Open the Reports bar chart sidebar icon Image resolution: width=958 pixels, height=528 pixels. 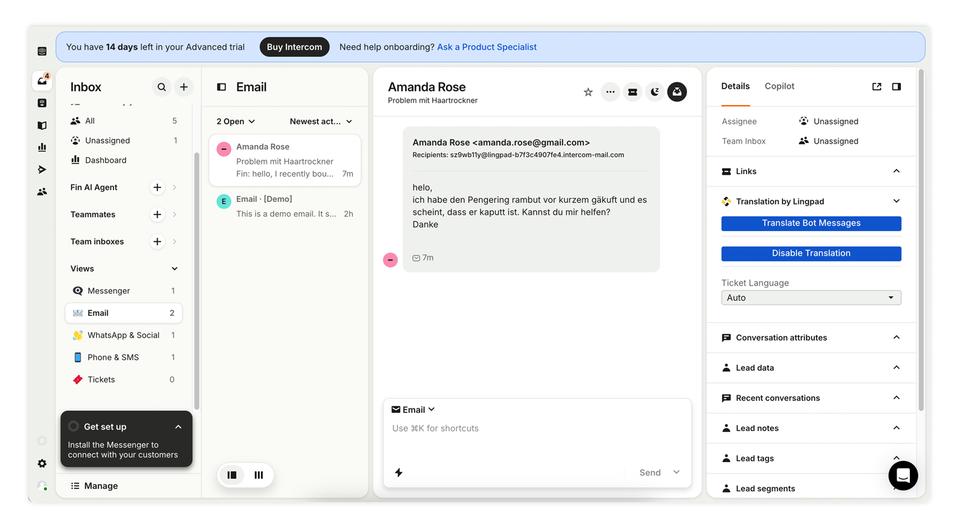[x=42, y=148]
